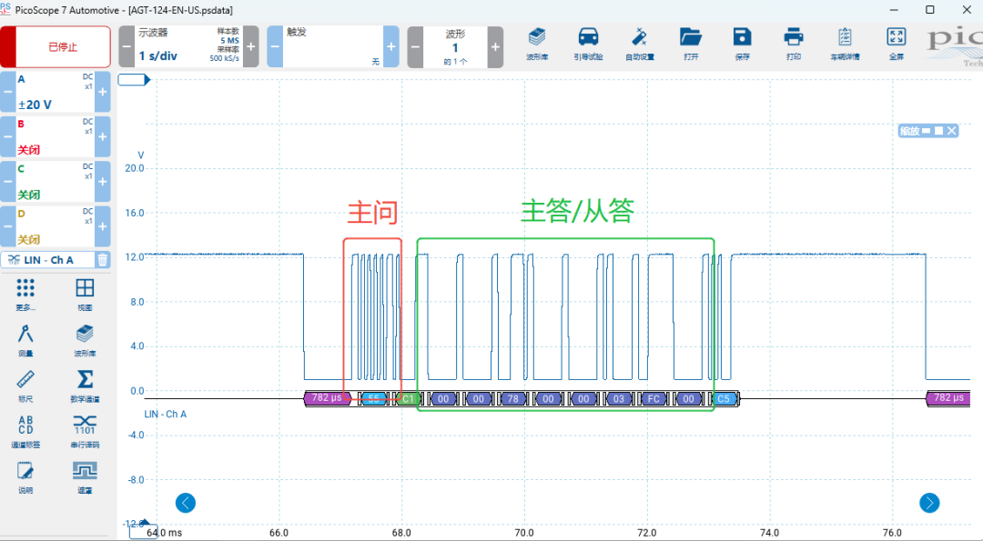The image size is (983, 541).
Task: Open Serial Decoding icon
Action: (85, 431)
